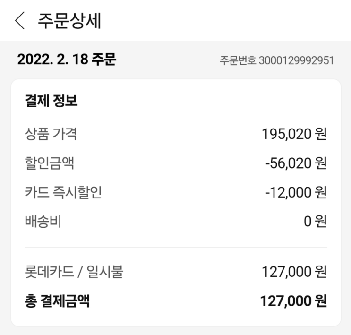The width and height of the screenshot is (351, 335).
Task: Tap the 배송비 label
Action: [43, 221]
